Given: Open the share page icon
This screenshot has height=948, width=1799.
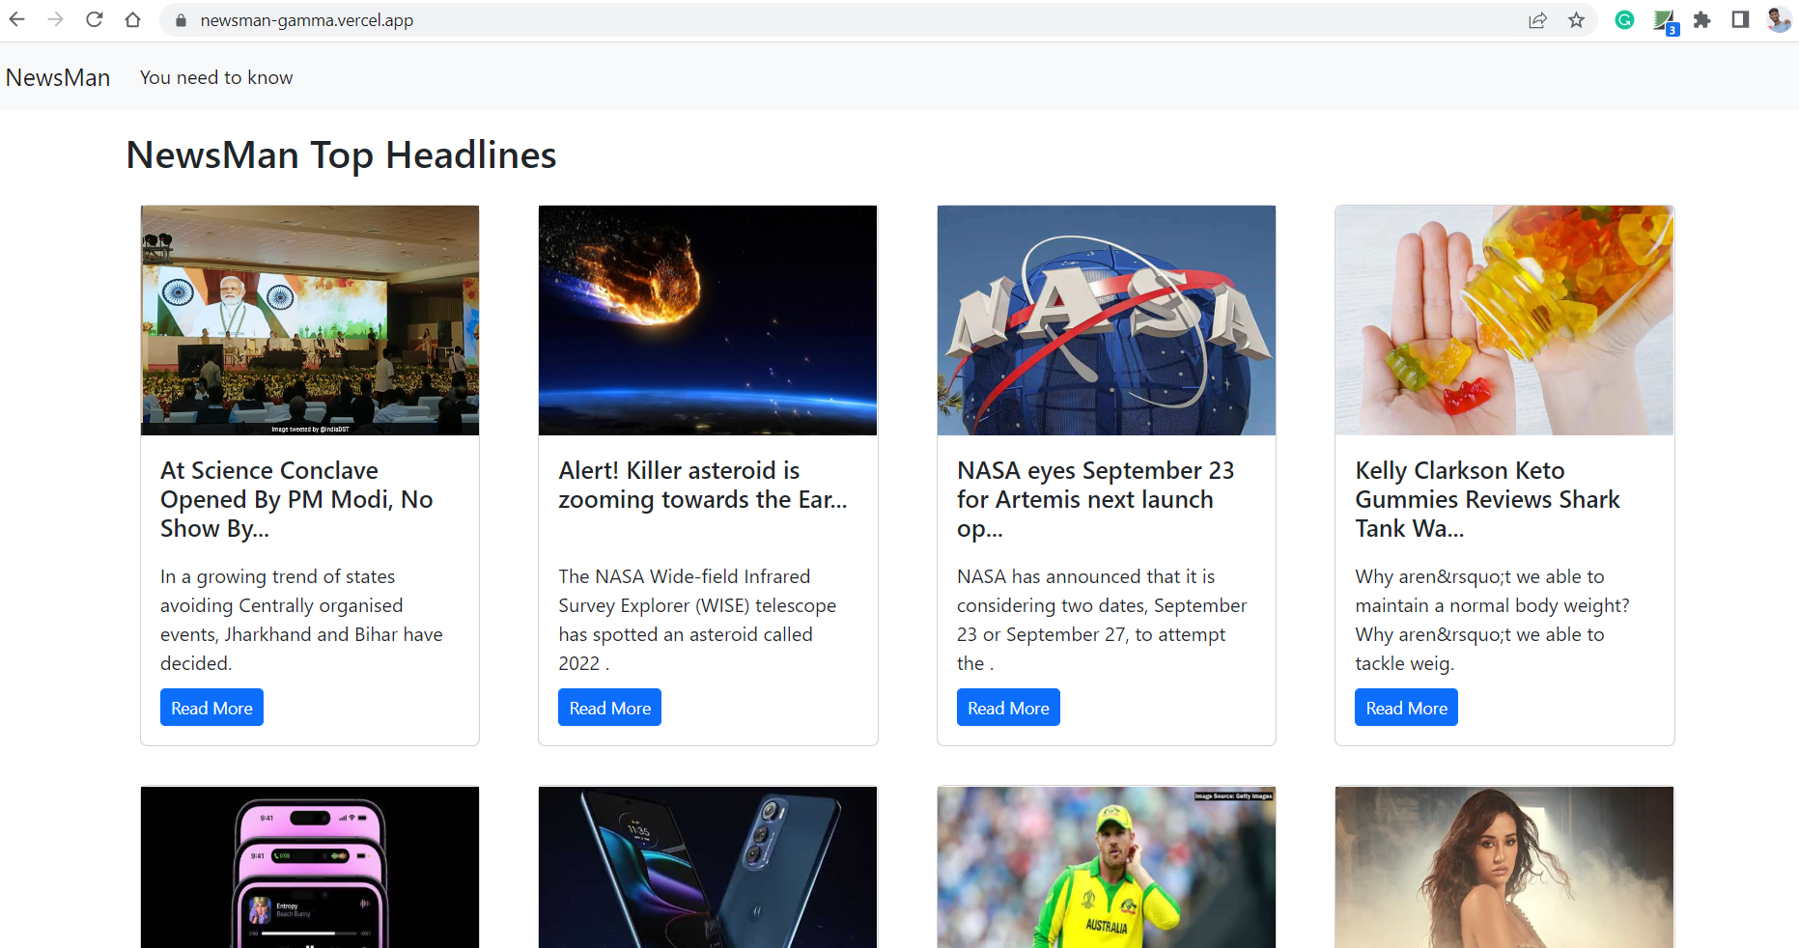Looking at the screenshot, I should click(1537, 20).
